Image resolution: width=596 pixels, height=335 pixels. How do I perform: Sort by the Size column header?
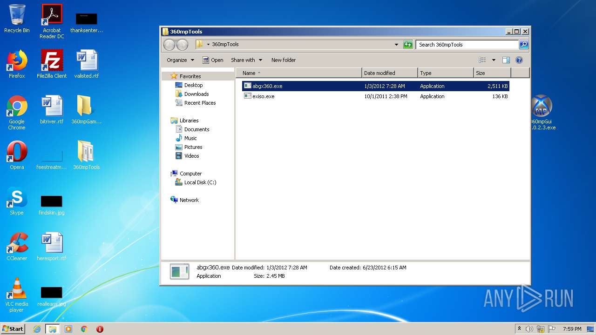492,73
